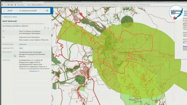This screenshot has height=105, width=187.
Task: Collapse the side panel with the arrow tab
Action: tap(52, 11)
